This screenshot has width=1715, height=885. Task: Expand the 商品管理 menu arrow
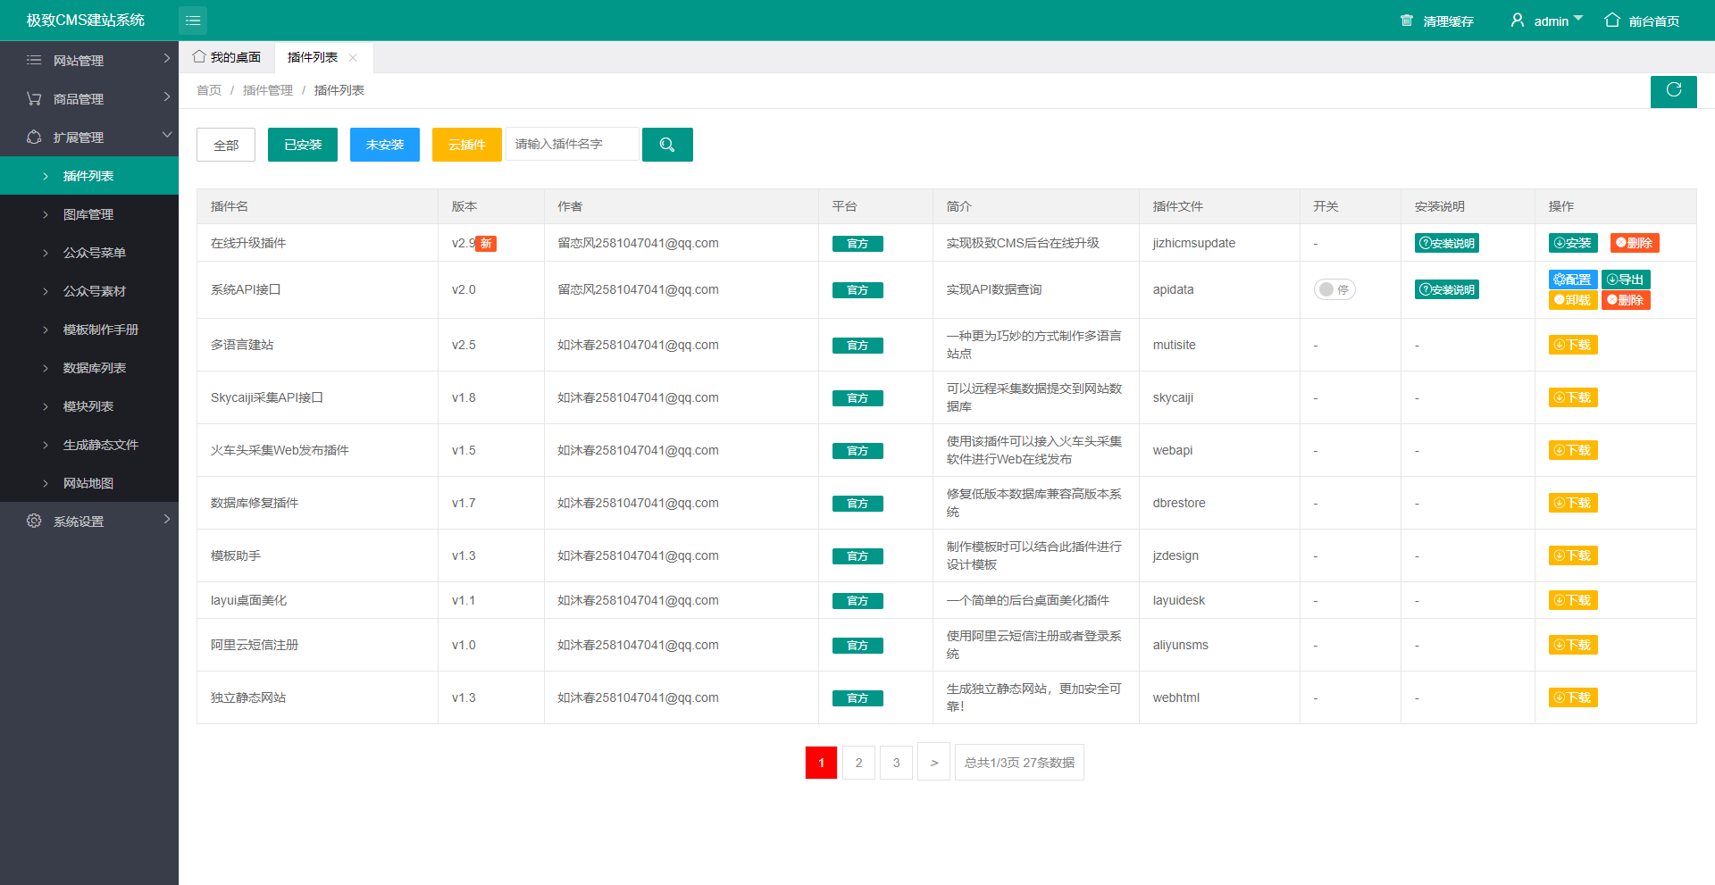(x=166, y=96)
